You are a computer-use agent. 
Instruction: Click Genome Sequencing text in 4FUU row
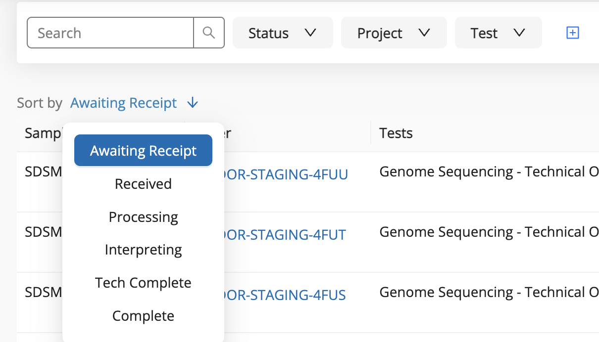[x=489, y=171]
